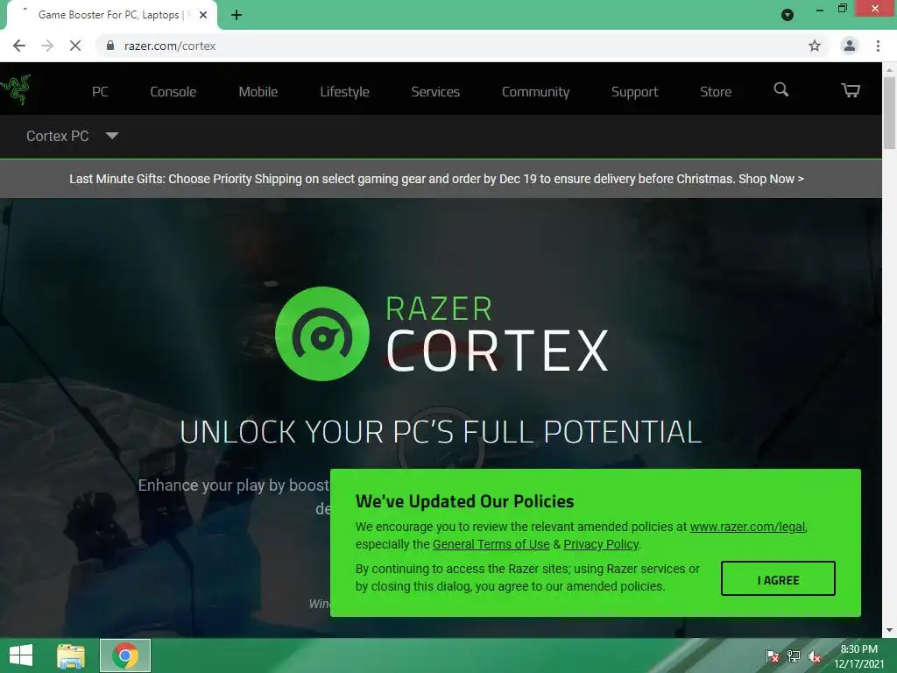This screenshot has height=673, width=897.
Task: Click the We've Updated Our Policies heading
Action: click(464, 501)
